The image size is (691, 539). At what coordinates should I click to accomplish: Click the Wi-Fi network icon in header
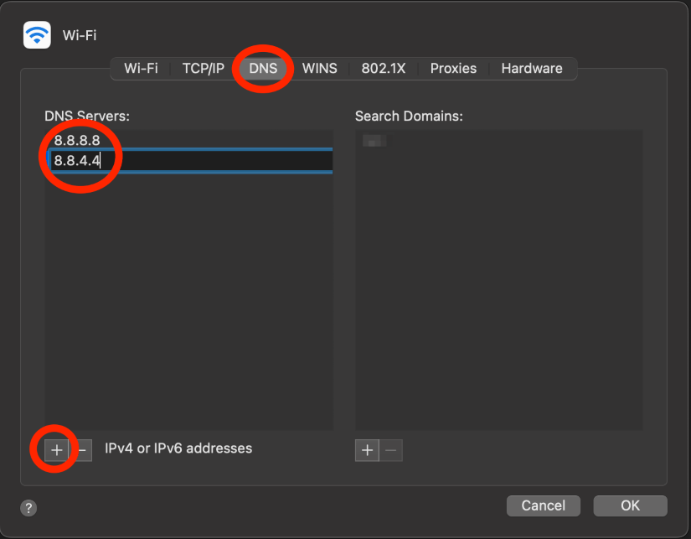point(37,34)
